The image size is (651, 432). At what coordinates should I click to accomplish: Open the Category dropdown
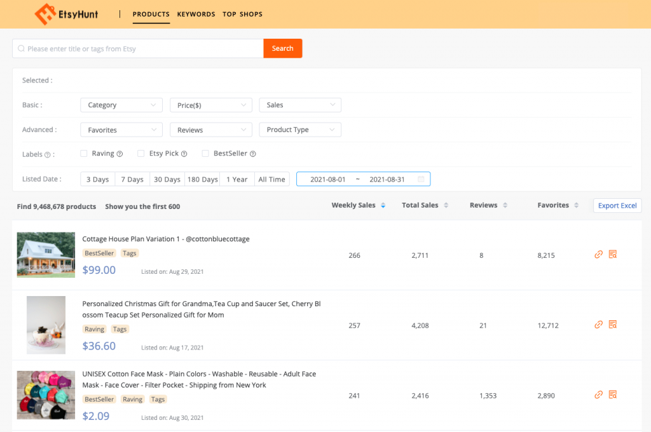point(121,105)
